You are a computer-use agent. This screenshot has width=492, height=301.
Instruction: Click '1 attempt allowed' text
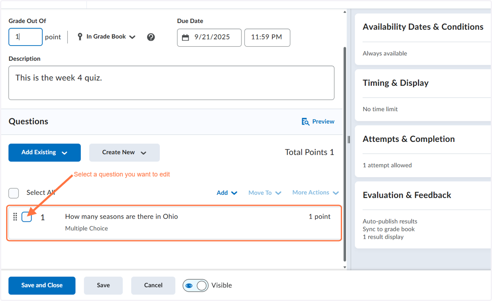tap(387, 165)
